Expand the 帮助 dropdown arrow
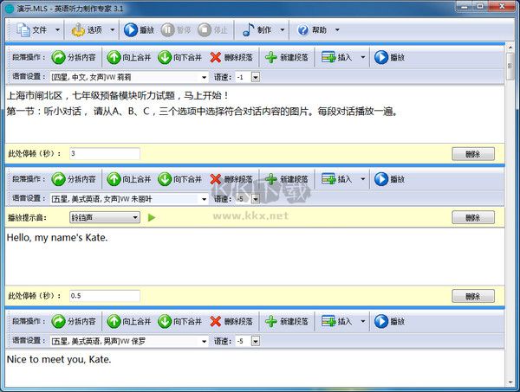 click(x=337, y=29)
